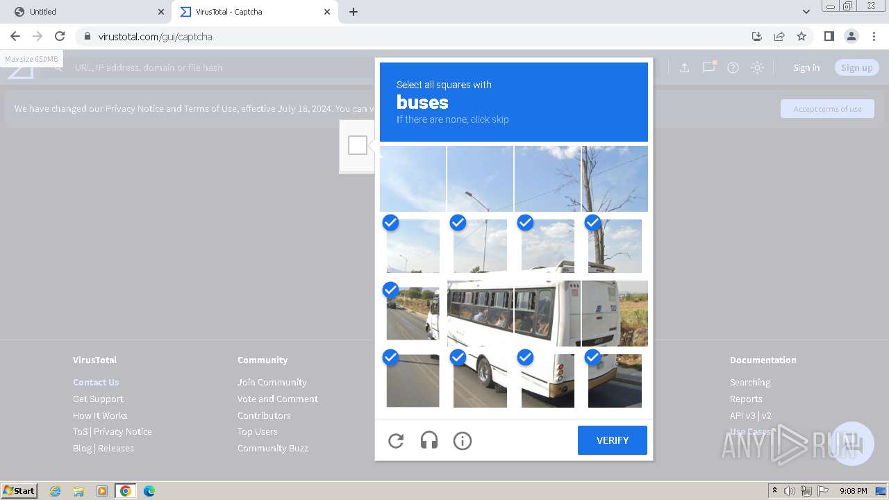
Task: Open Contact Us footer link
Action: click(96, 382)
